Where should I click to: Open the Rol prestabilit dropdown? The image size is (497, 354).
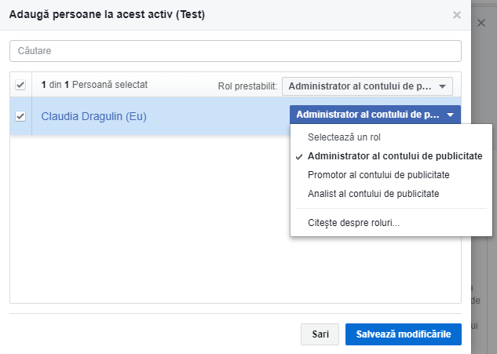[x=367, y=86]
